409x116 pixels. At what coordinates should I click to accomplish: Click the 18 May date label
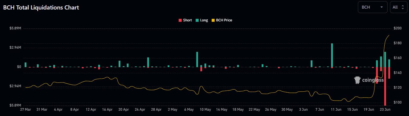click(x=238, y=109)
